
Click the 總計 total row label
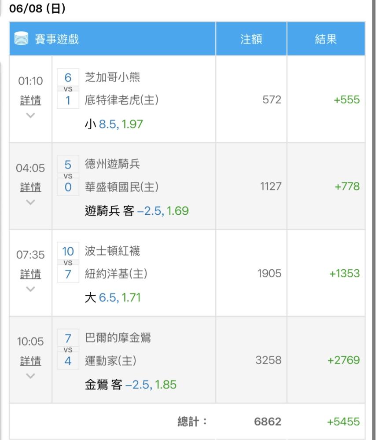[x=192, y=422]
